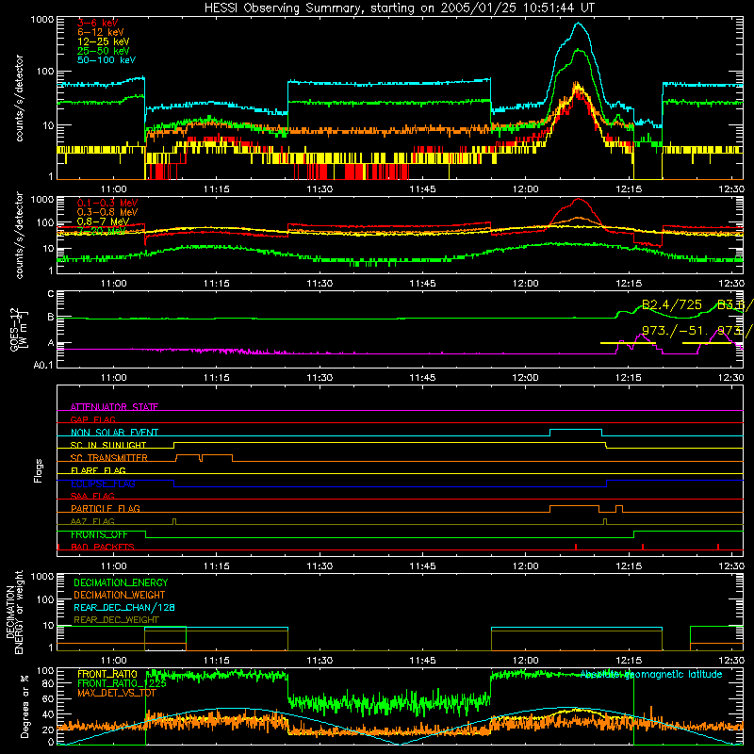Select the PARTICLE_FLAG label

tap(106, 508)
